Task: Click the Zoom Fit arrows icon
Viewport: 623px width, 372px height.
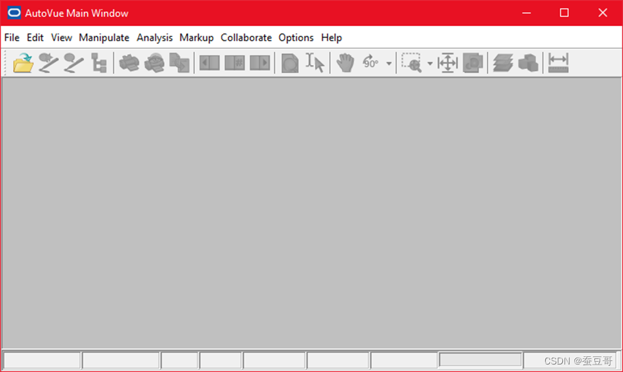Action: pyautogui.click(x=448, y=63)
